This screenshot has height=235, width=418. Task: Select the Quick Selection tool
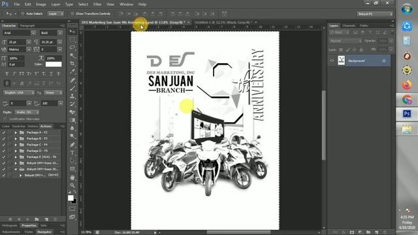[72, 55]
